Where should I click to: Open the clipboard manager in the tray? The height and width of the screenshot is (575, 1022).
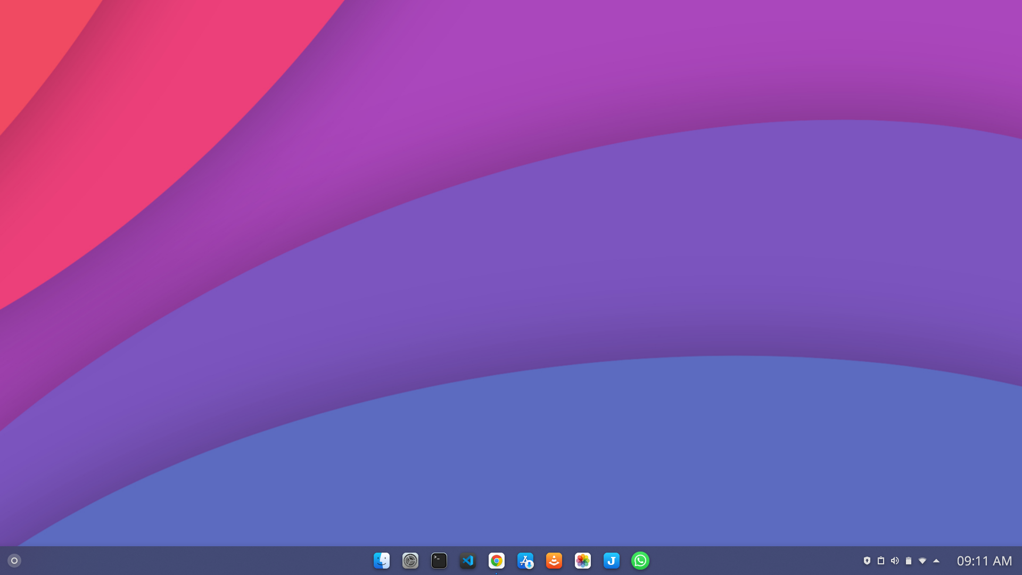point(881,560)
